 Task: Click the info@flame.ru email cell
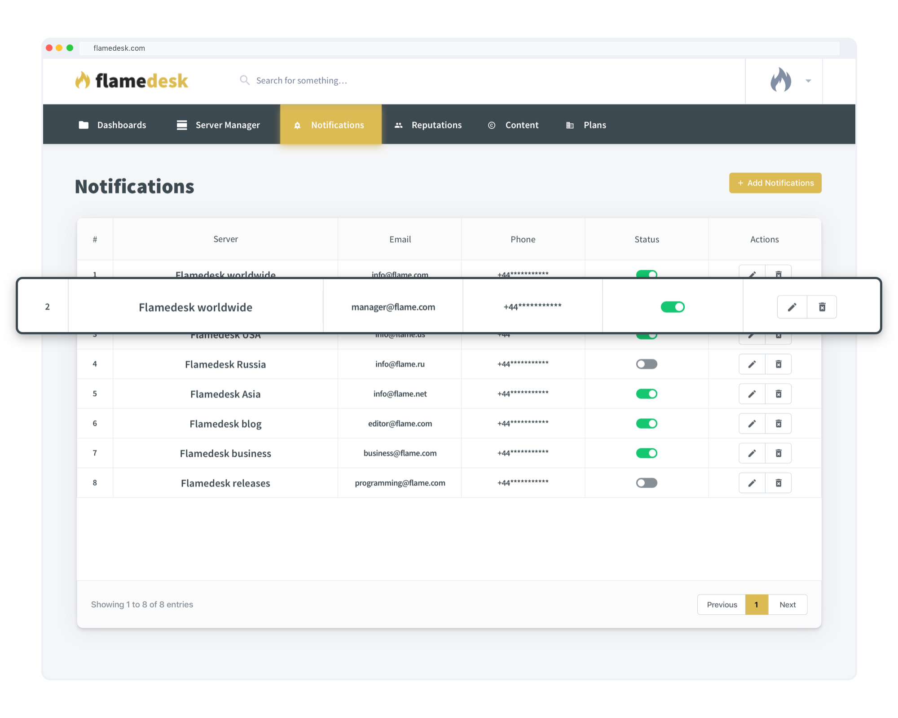[400, 364]
